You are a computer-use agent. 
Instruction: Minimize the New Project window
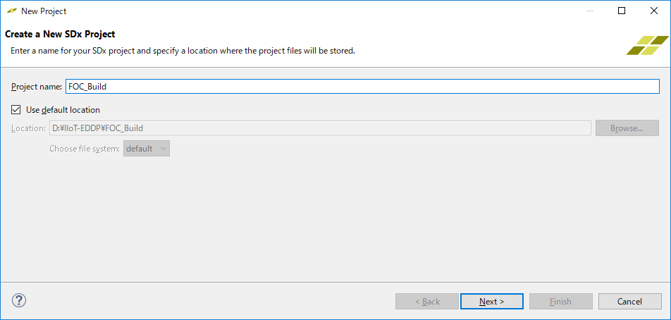(x=589, y=11)
